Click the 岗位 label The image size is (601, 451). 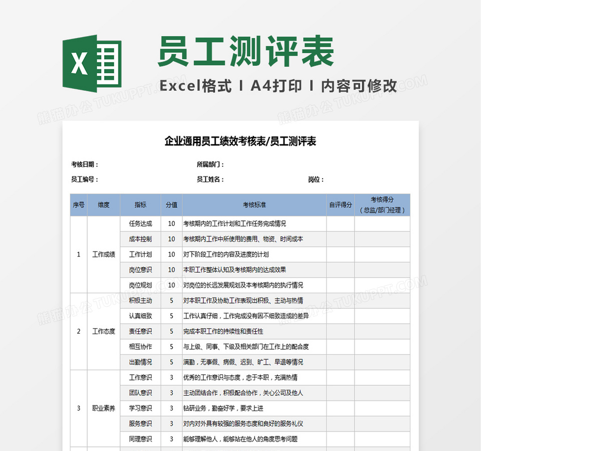pos(316,179)
